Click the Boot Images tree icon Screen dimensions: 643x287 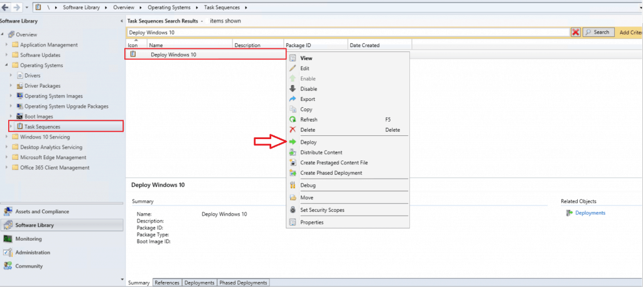pos(20,117)
